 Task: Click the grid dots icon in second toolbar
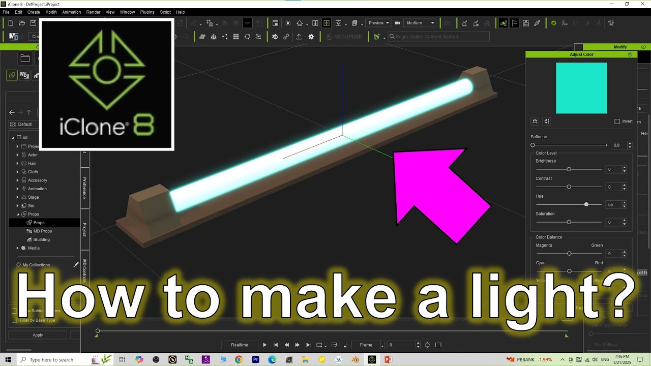coord(236,37)
